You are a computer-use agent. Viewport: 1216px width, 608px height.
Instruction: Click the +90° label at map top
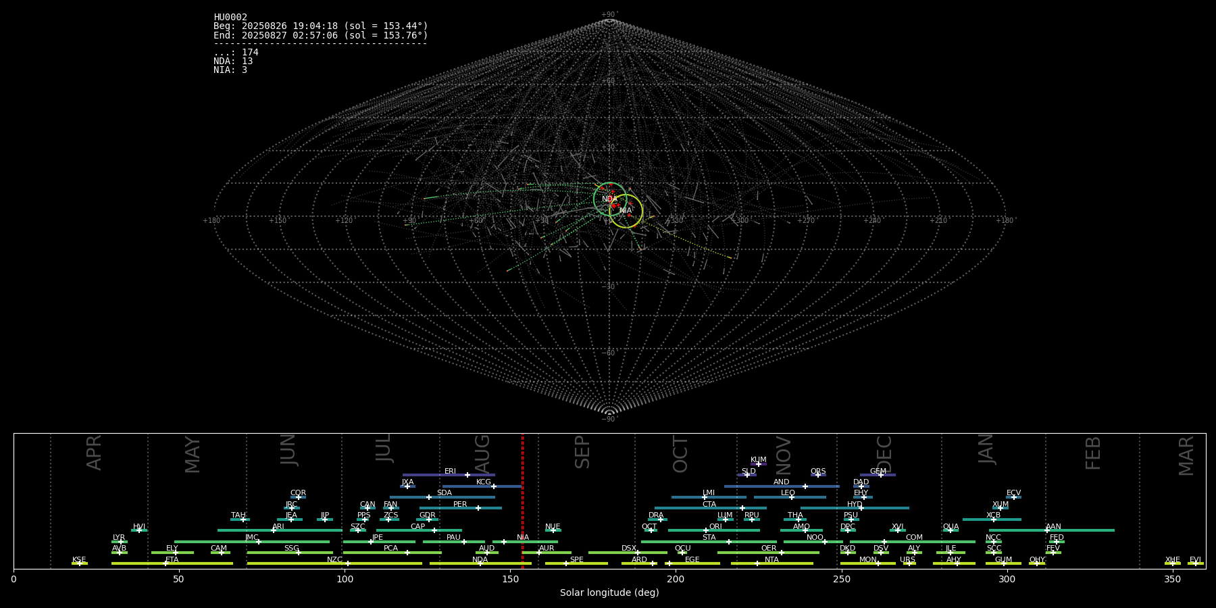coord(609,15)
